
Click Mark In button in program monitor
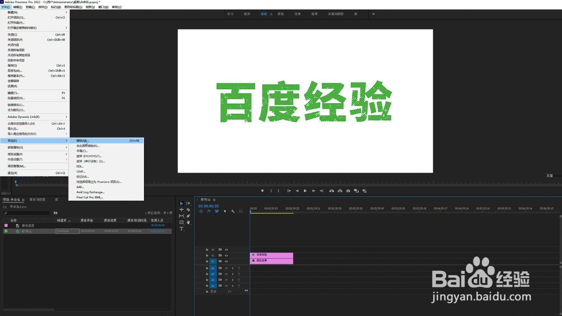271,191
